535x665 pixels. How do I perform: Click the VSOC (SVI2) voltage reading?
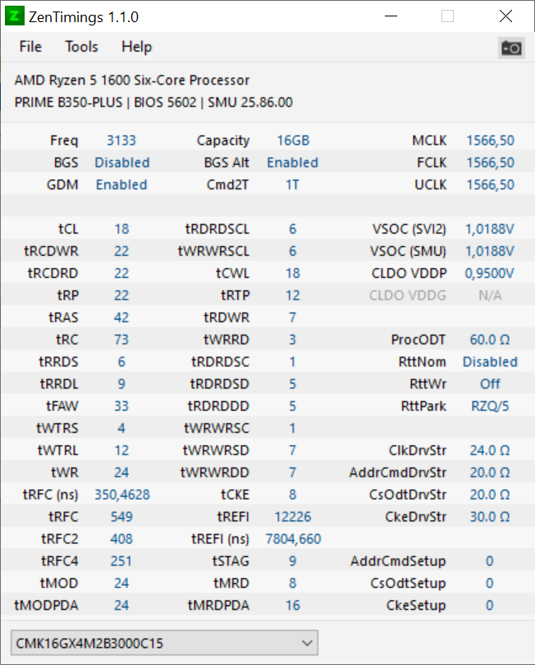pos(490,229)
